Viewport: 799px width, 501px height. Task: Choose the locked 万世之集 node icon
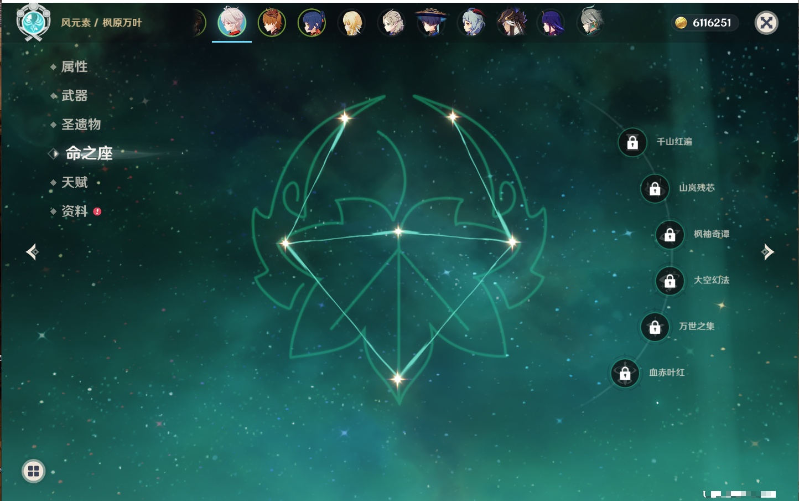pyautogui.click(x=655, y=327)
